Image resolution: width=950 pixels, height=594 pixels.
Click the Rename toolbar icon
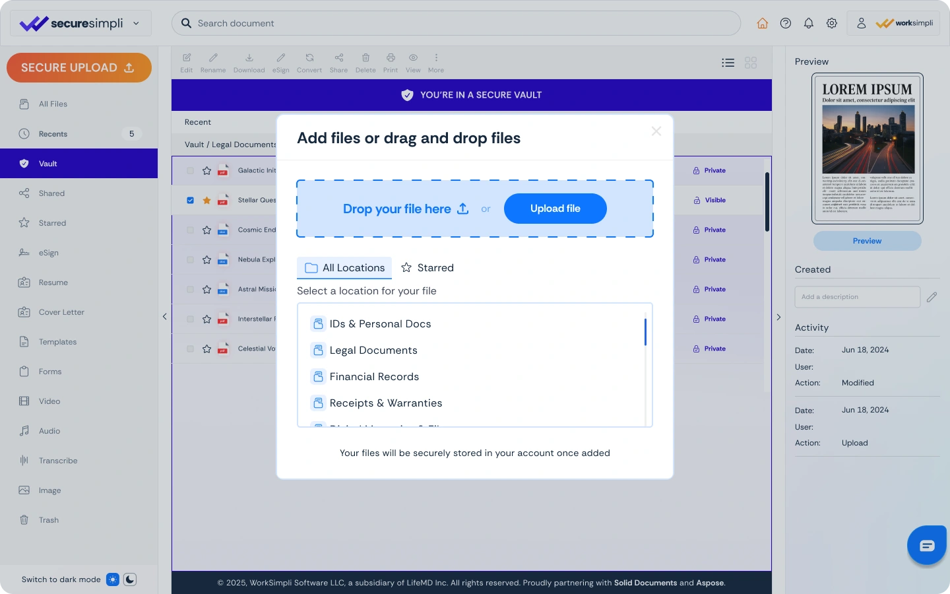(213, 63)
